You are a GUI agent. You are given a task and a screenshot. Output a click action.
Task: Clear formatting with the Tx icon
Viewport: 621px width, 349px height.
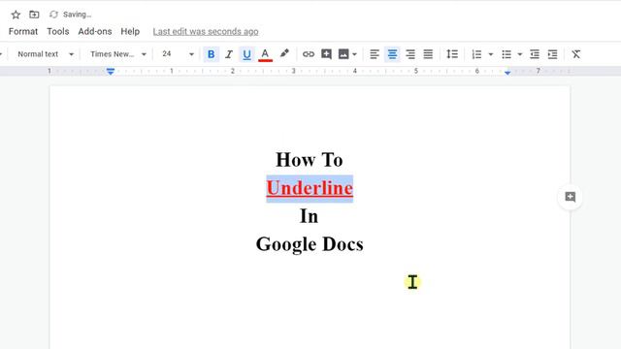[x=575, y=54]
